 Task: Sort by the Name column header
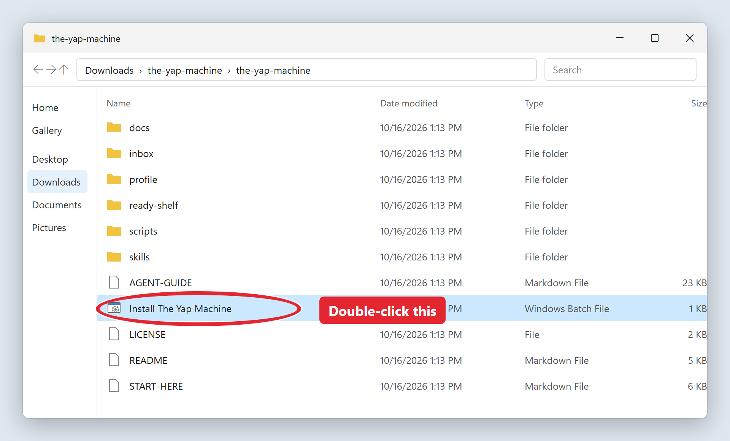[x=118, y=103]
